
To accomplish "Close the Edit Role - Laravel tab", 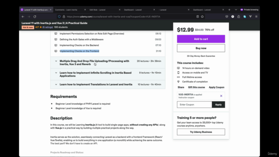I will click(119, 10).
